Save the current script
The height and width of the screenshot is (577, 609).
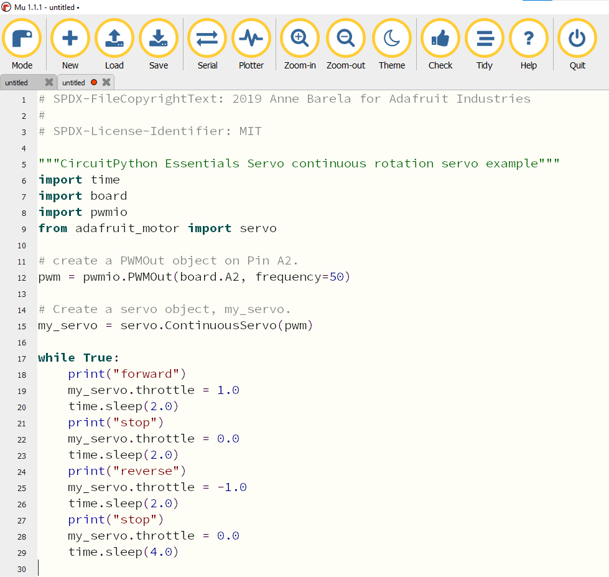click(x=159, y=44)
